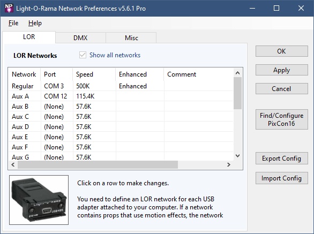Image resolution: width=314 pixels, height=234 pixels.
Task: Maximize the Network Preferences window
Action: pyautogui.click(x=276, y=8)
